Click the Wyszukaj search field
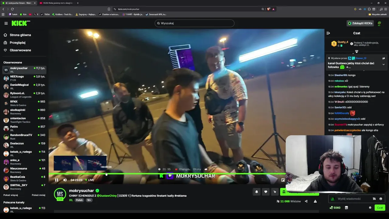 click(x=194, y=23)
